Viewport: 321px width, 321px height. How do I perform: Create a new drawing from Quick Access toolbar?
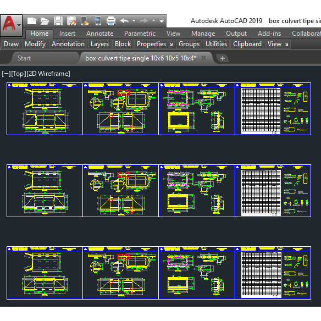32,21
